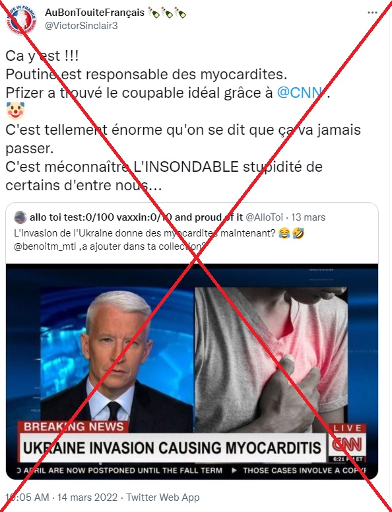
Task: Click the AuBonTouiteFrançais profile avatar
Action: 21,20
